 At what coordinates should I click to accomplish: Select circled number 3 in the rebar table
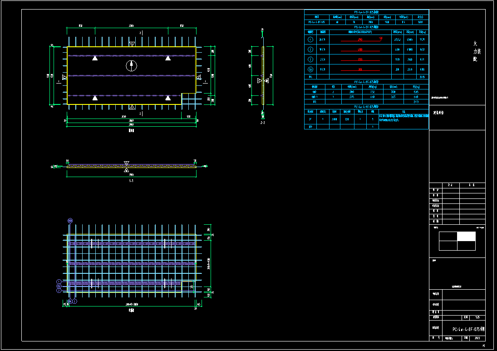pos(310,59)
